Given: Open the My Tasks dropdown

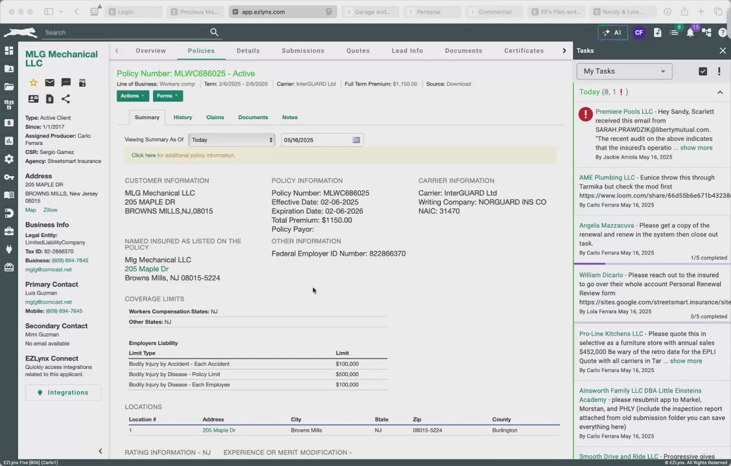Looking at the screenshot, I should pyautogui.click(x=624, y=71).
